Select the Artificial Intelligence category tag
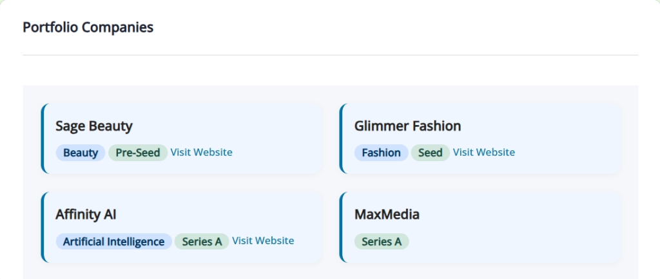The image size is (660, 279). (113, 242)
